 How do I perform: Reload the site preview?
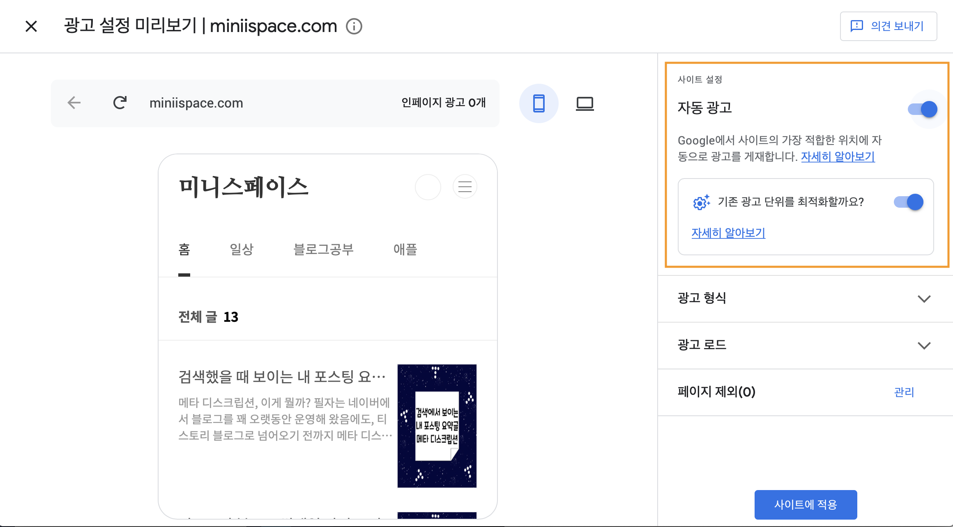tap(120, 103)
